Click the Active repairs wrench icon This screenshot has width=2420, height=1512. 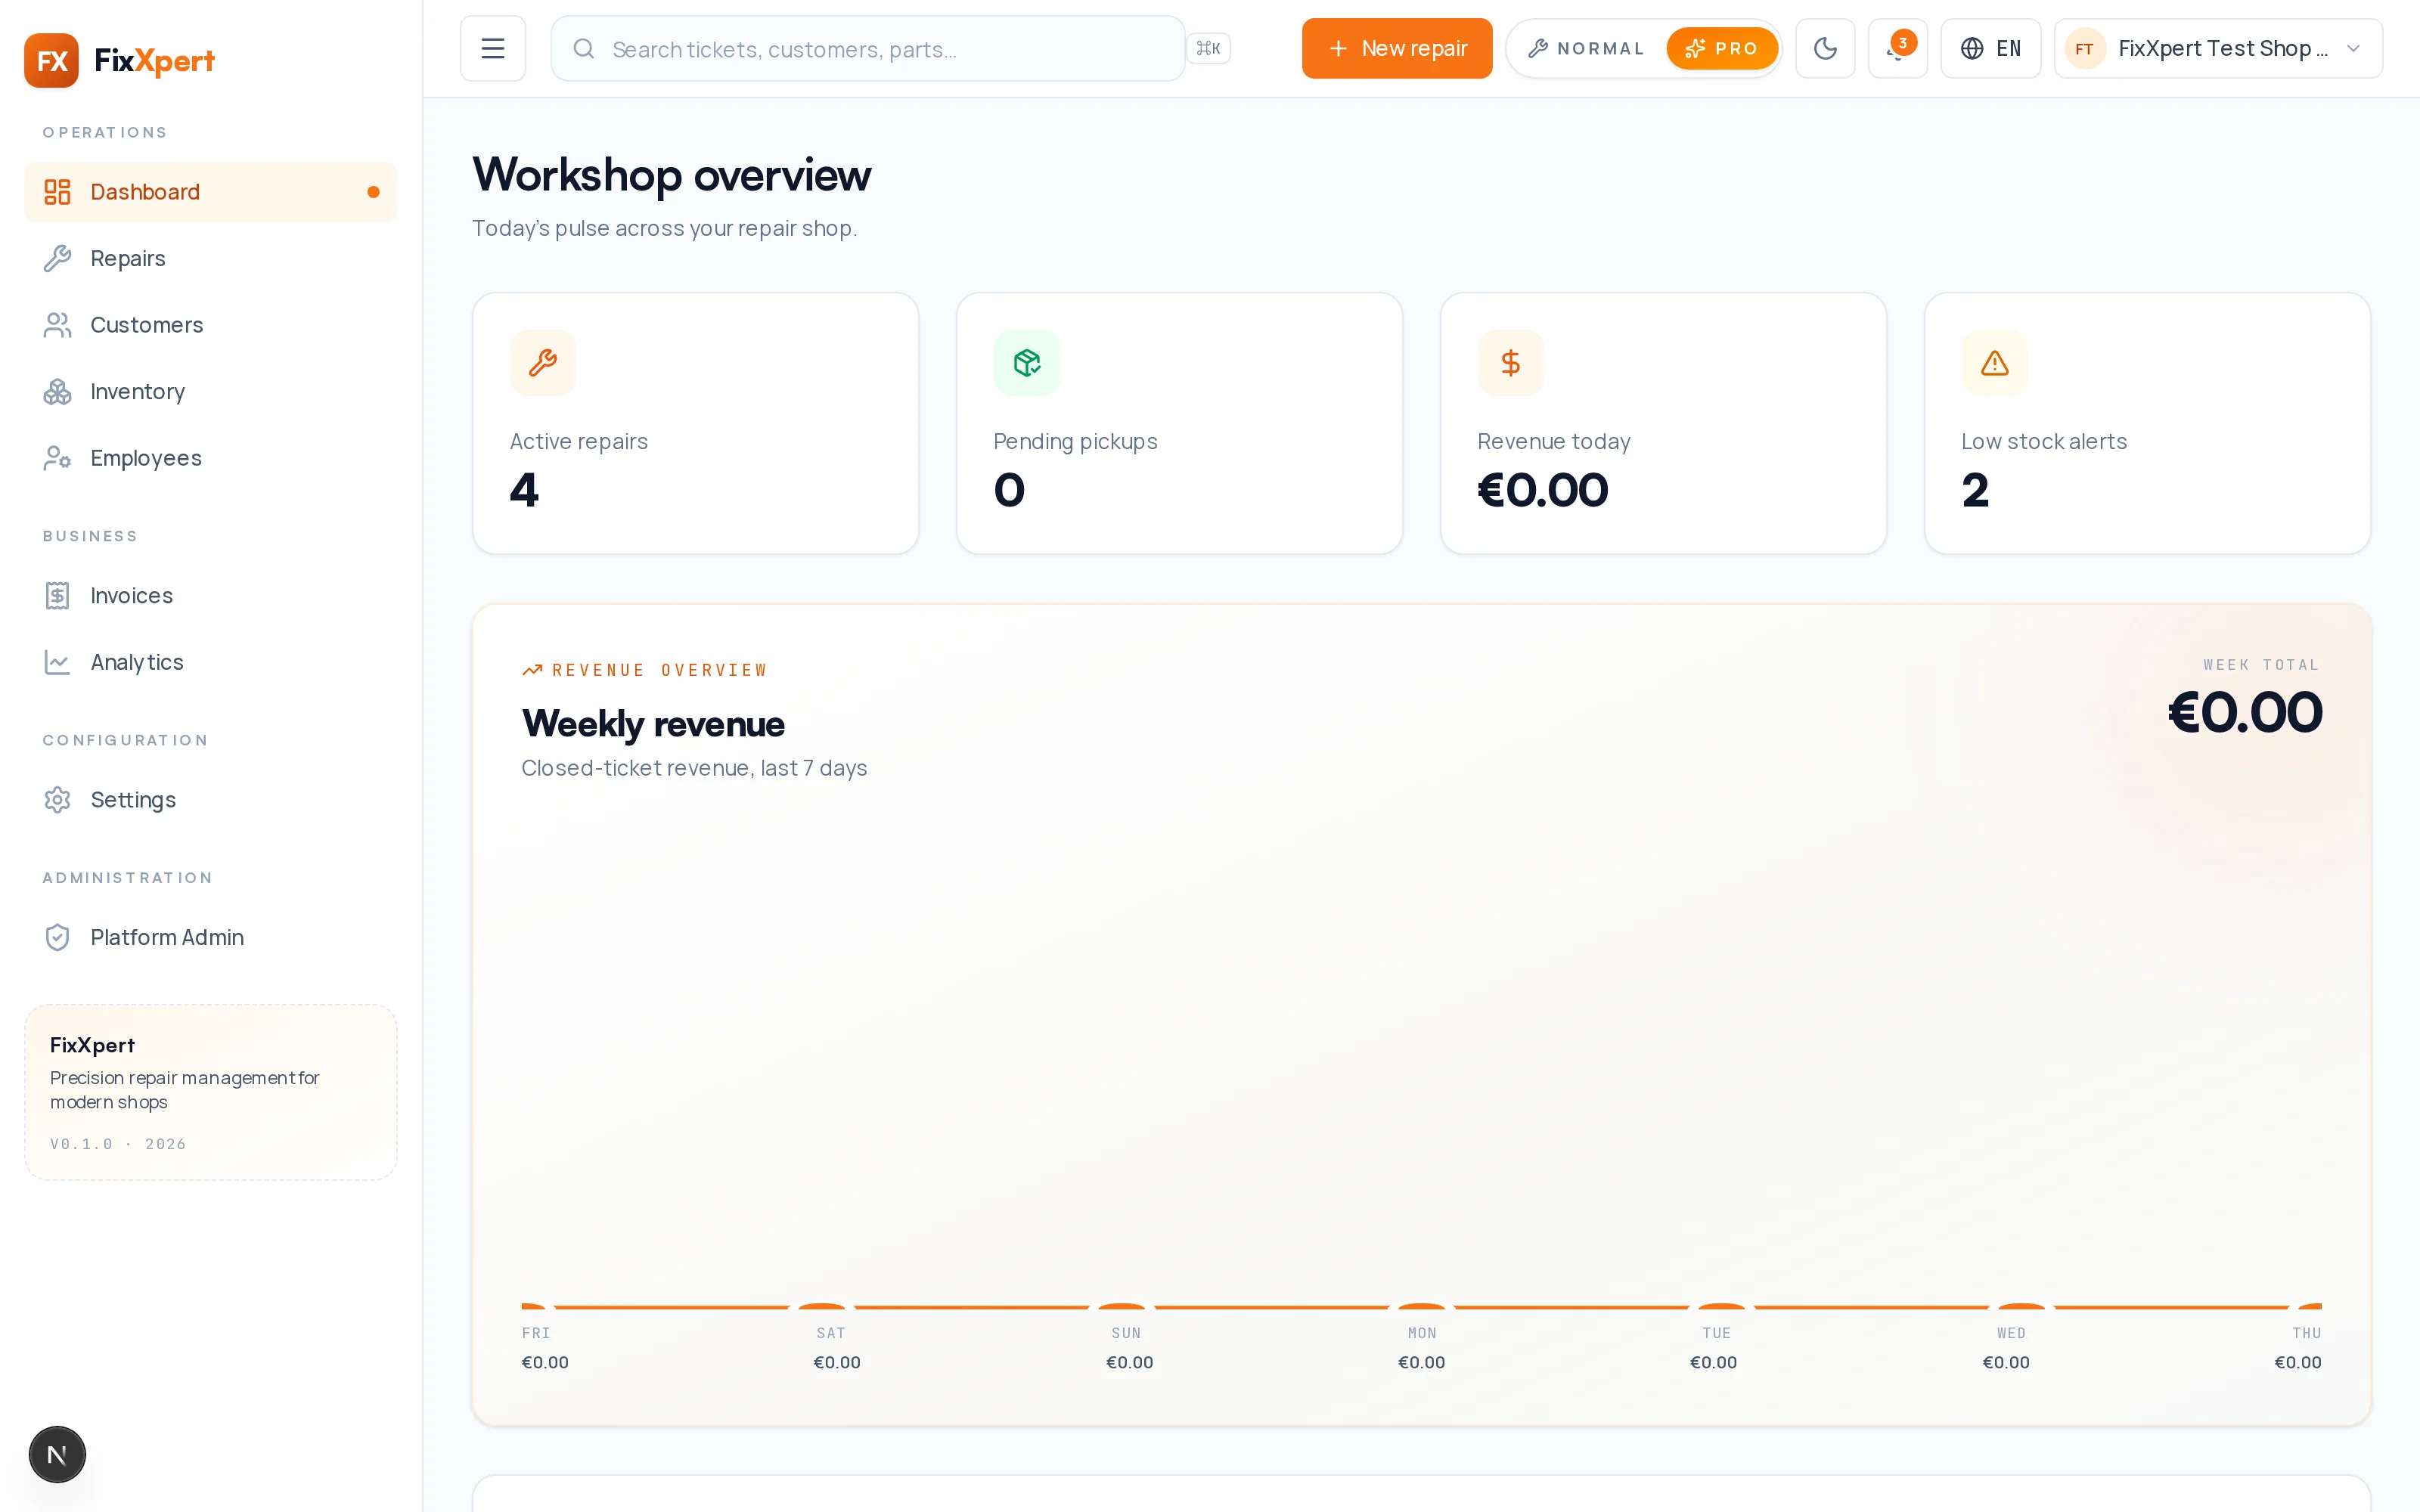(543, 363)
